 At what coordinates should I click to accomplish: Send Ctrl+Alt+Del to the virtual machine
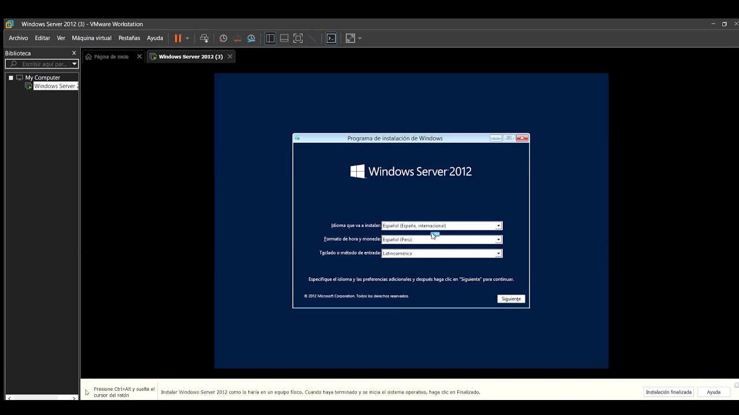tap(204, 38)
